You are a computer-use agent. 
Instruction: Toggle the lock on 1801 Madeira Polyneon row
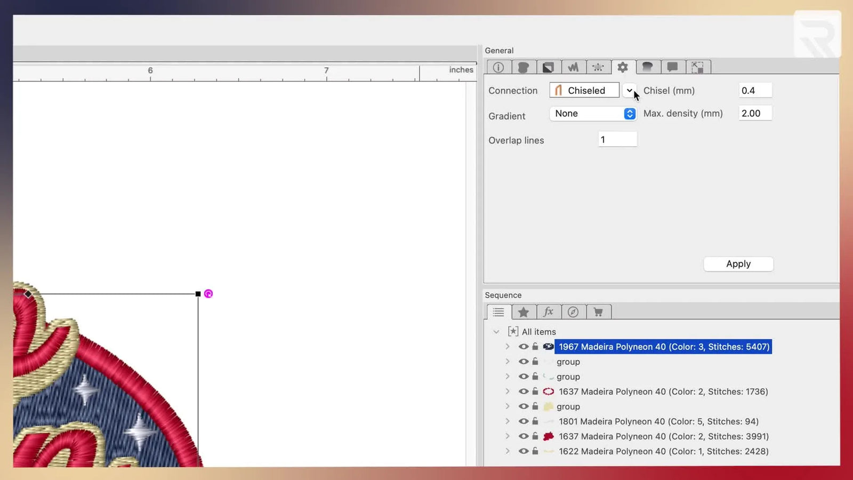pos(535,421)
